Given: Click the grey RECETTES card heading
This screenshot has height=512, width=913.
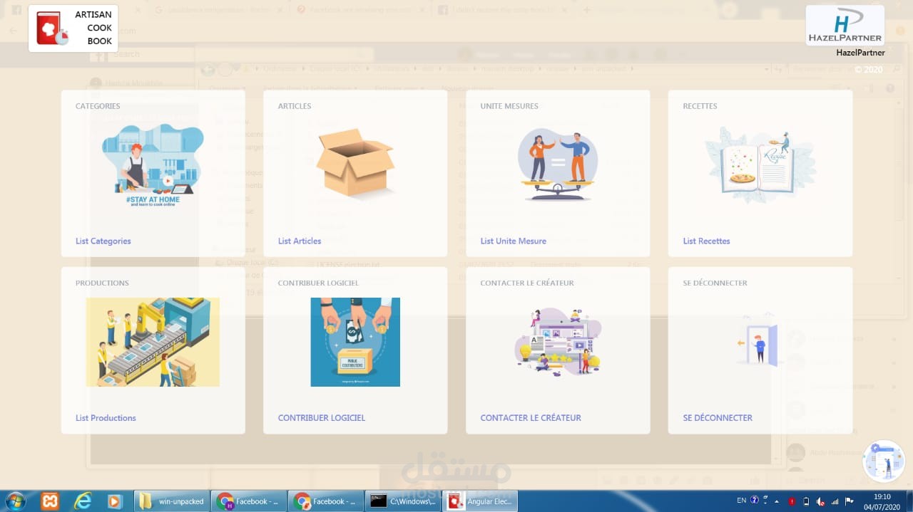Looking at the screenshot, I should click(x=700, y=106).
